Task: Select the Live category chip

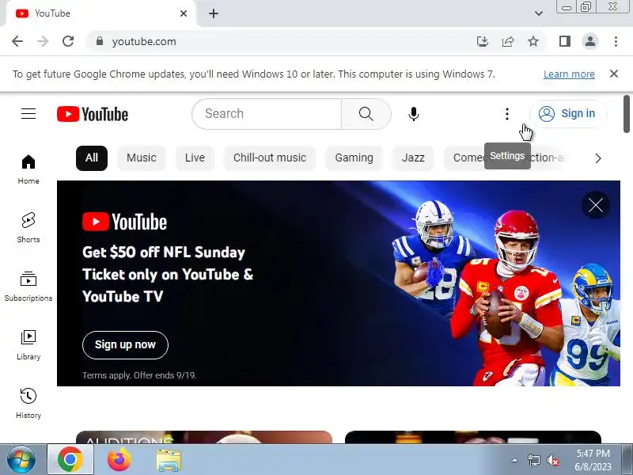Action: pos(195,158)
